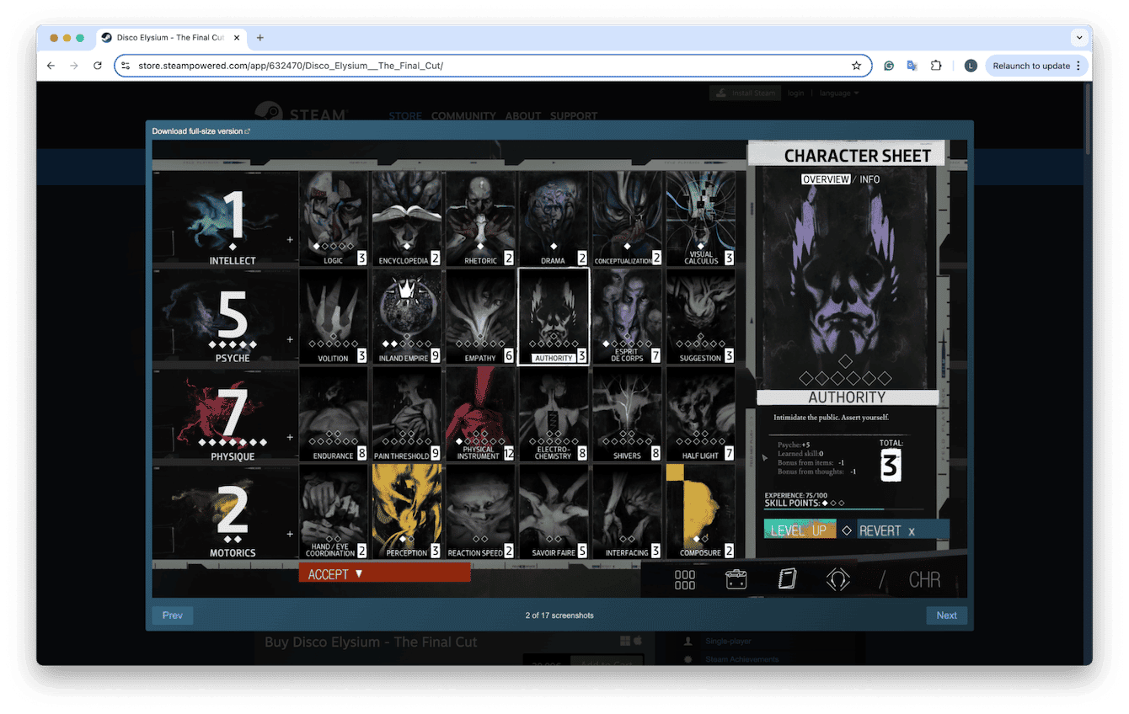Switch to the INFO tab on the character sheet
1129x714 pixels.
pyautogui.click(x=870, y=178)
